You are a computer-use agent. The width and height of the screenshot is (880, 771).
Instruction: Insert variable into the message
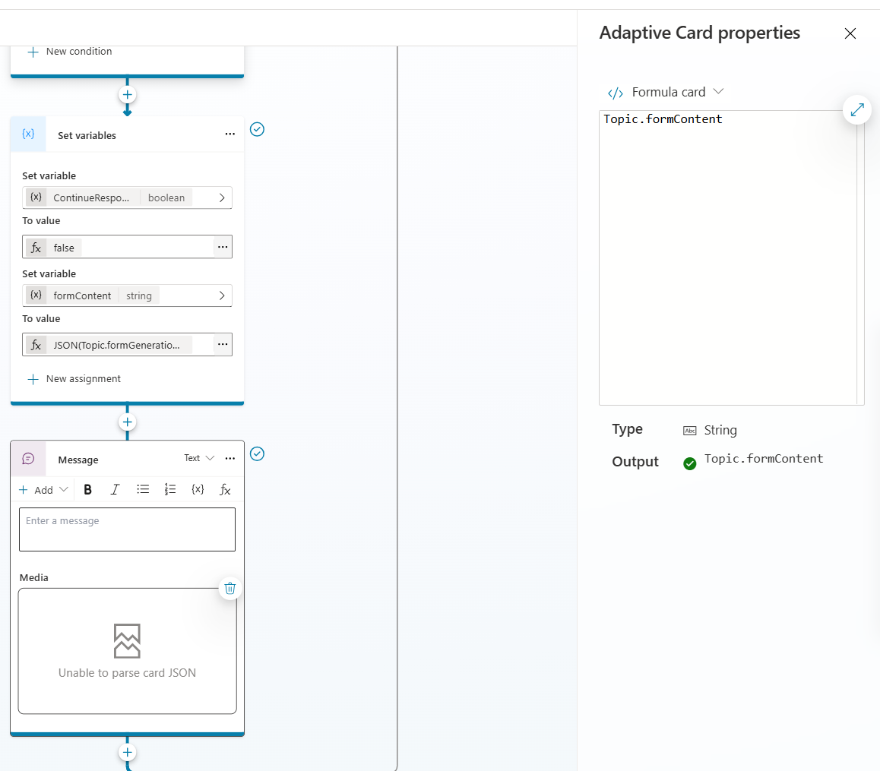click(198, 490)
